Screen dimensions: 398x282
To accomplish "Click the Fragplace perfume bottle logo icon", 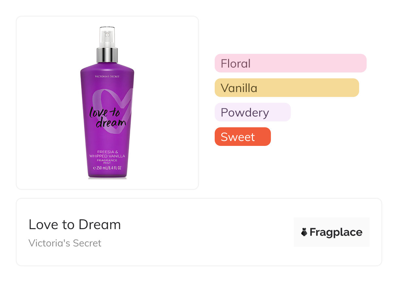I will pos(304,232).
